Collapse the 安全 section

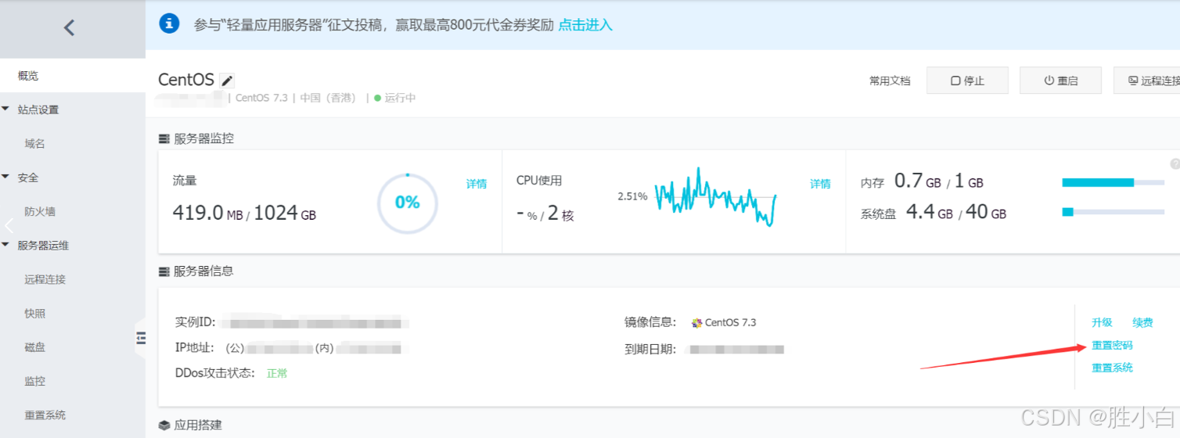point(6,178)
